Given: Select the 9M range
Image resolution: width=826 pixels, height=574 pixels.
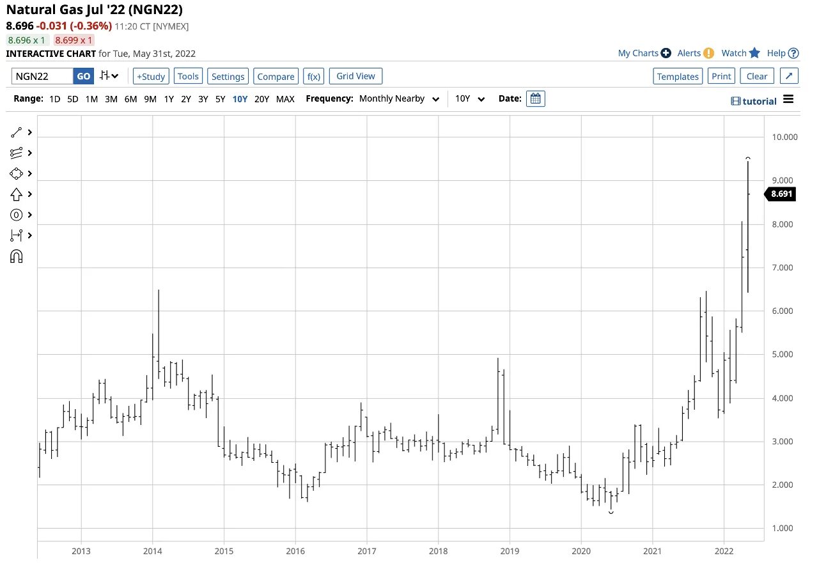Looking at the screenshot, I should [150, 99].
